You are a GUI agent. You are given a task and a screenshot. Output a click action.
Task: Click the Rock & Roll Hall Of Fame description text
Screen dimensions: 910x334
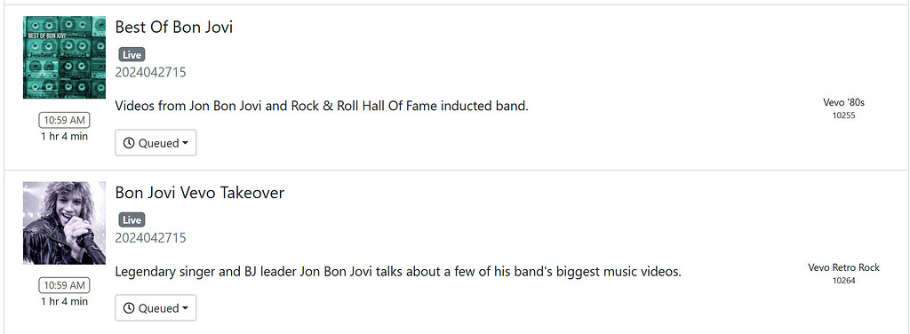tap(322, 106)
